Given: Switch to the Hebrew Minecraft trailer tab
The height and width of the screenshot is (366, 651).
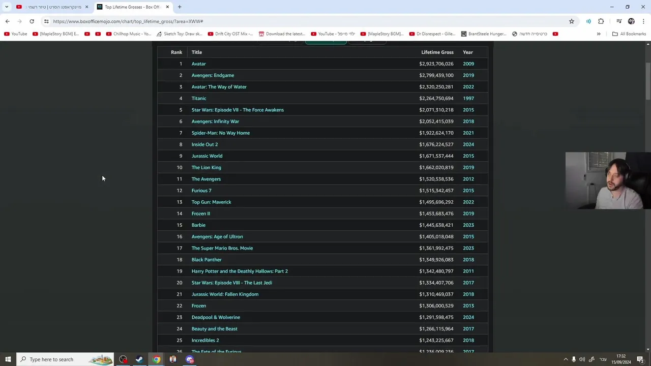Looking at the screenshot, I should pyautogui.click(x=53, y=7).
